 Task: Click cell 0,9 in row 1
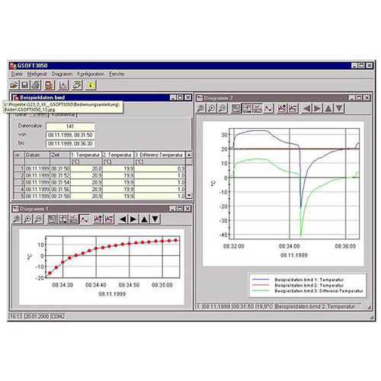[x=159, y=168]
